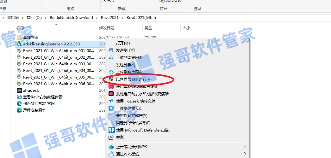Viewport: 331px width, 158px height.
Task: Navigate to BaiduNetdiskDownload breadcrumb
Action: (71, 18)
